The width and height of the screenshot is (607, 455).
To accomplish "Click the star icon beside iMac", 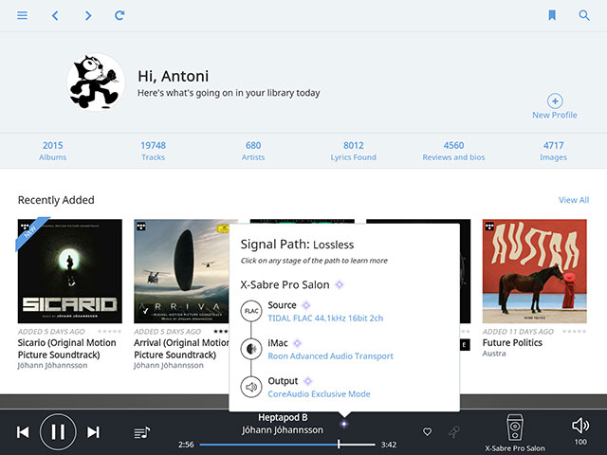I will point(297,343).
